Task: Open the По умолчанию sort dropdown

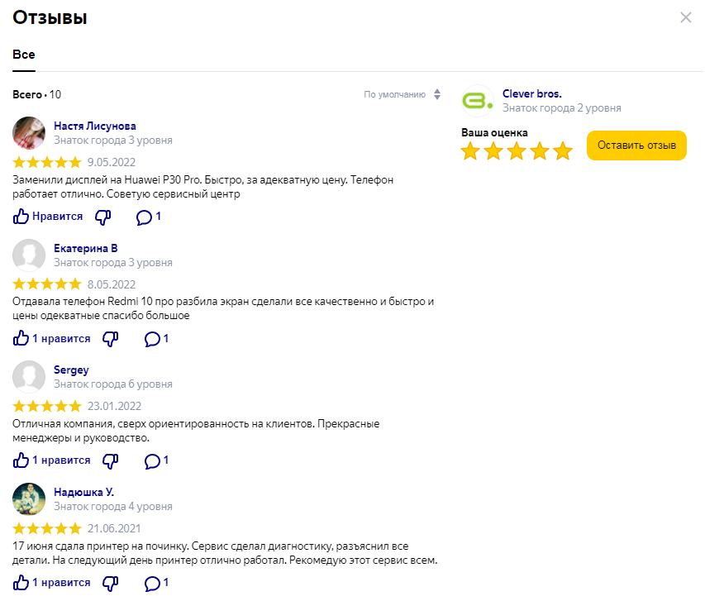Action: pyautogui.click(x=395, y=95)
